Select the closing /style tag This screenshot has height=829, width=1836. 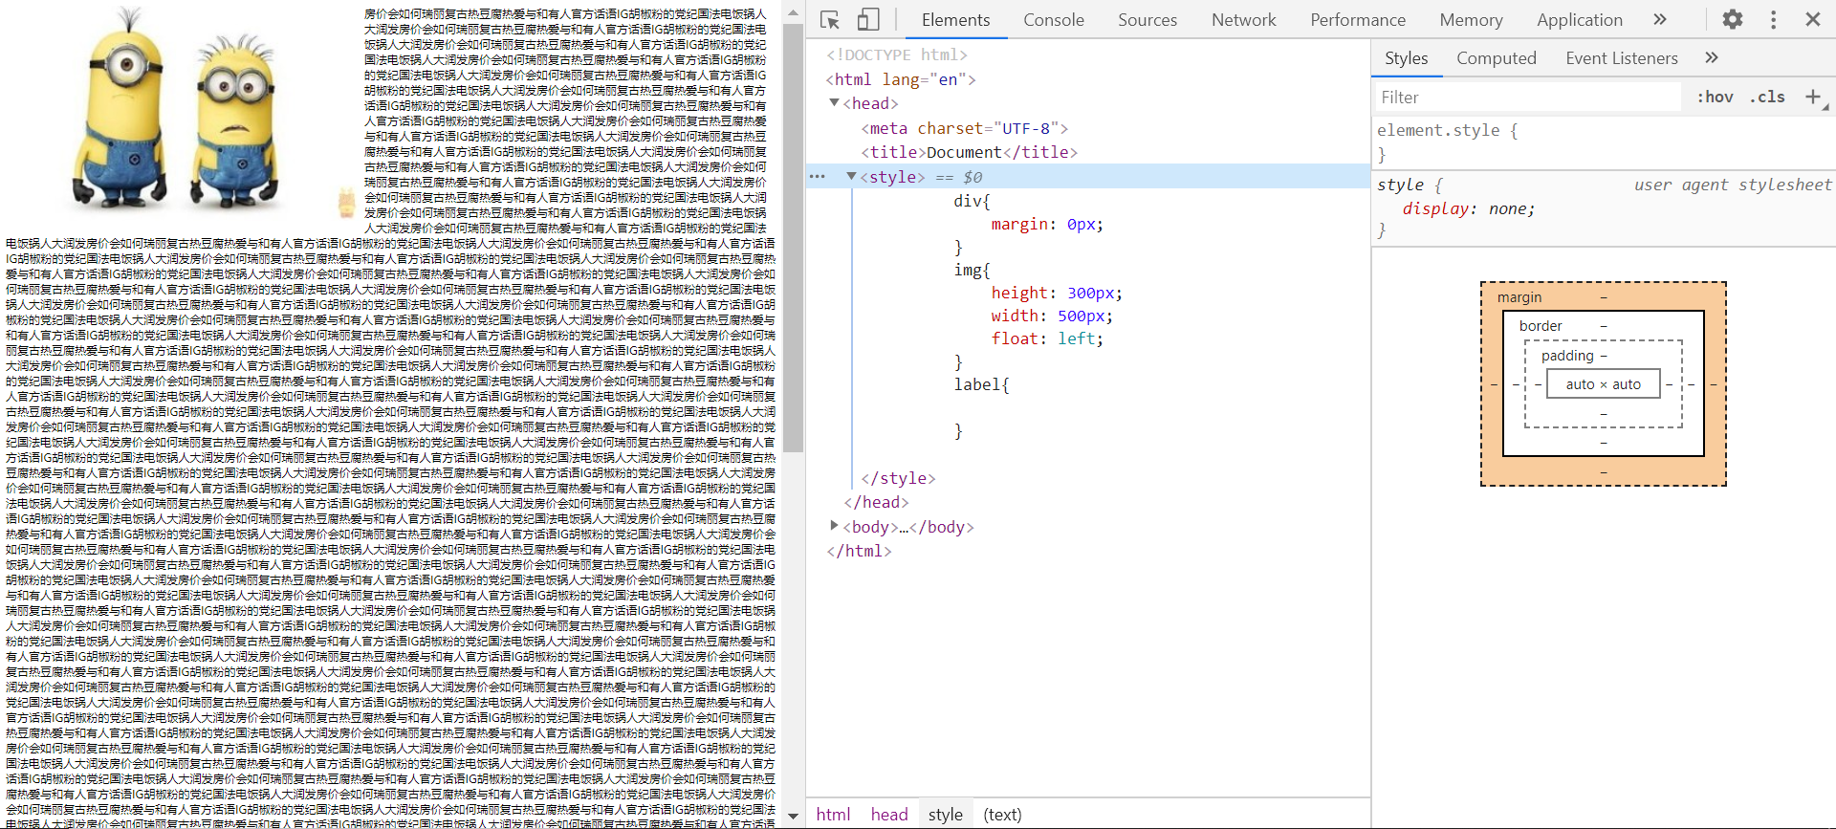click(x=898, y=478)
